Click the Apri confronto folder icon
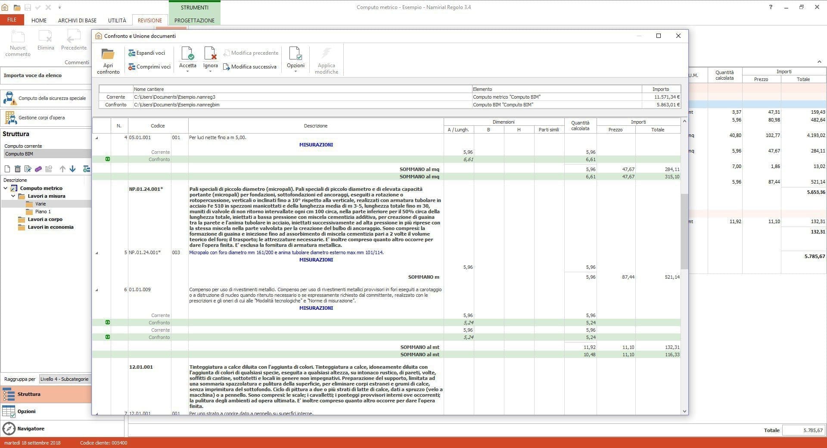 tap(108, 54)
